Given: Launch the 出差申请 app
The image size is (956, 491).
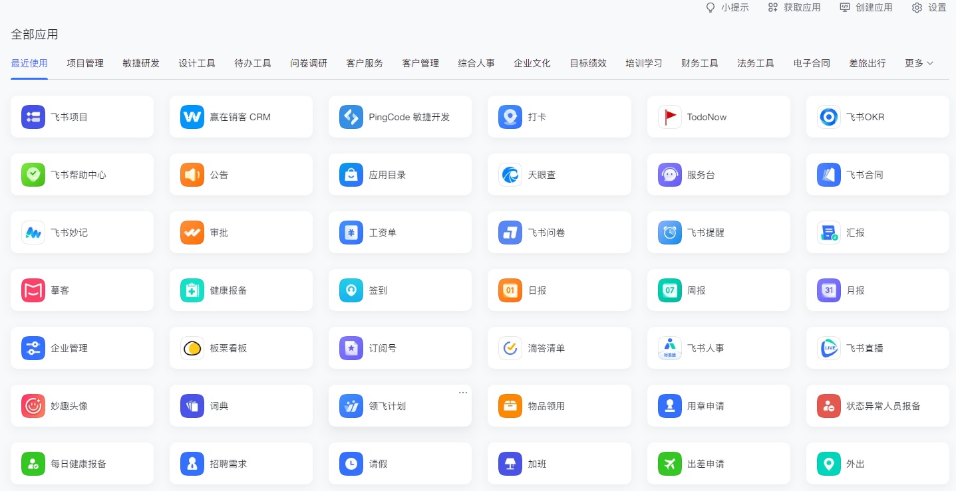Looking at the screenshot, I should click(718, 464).
